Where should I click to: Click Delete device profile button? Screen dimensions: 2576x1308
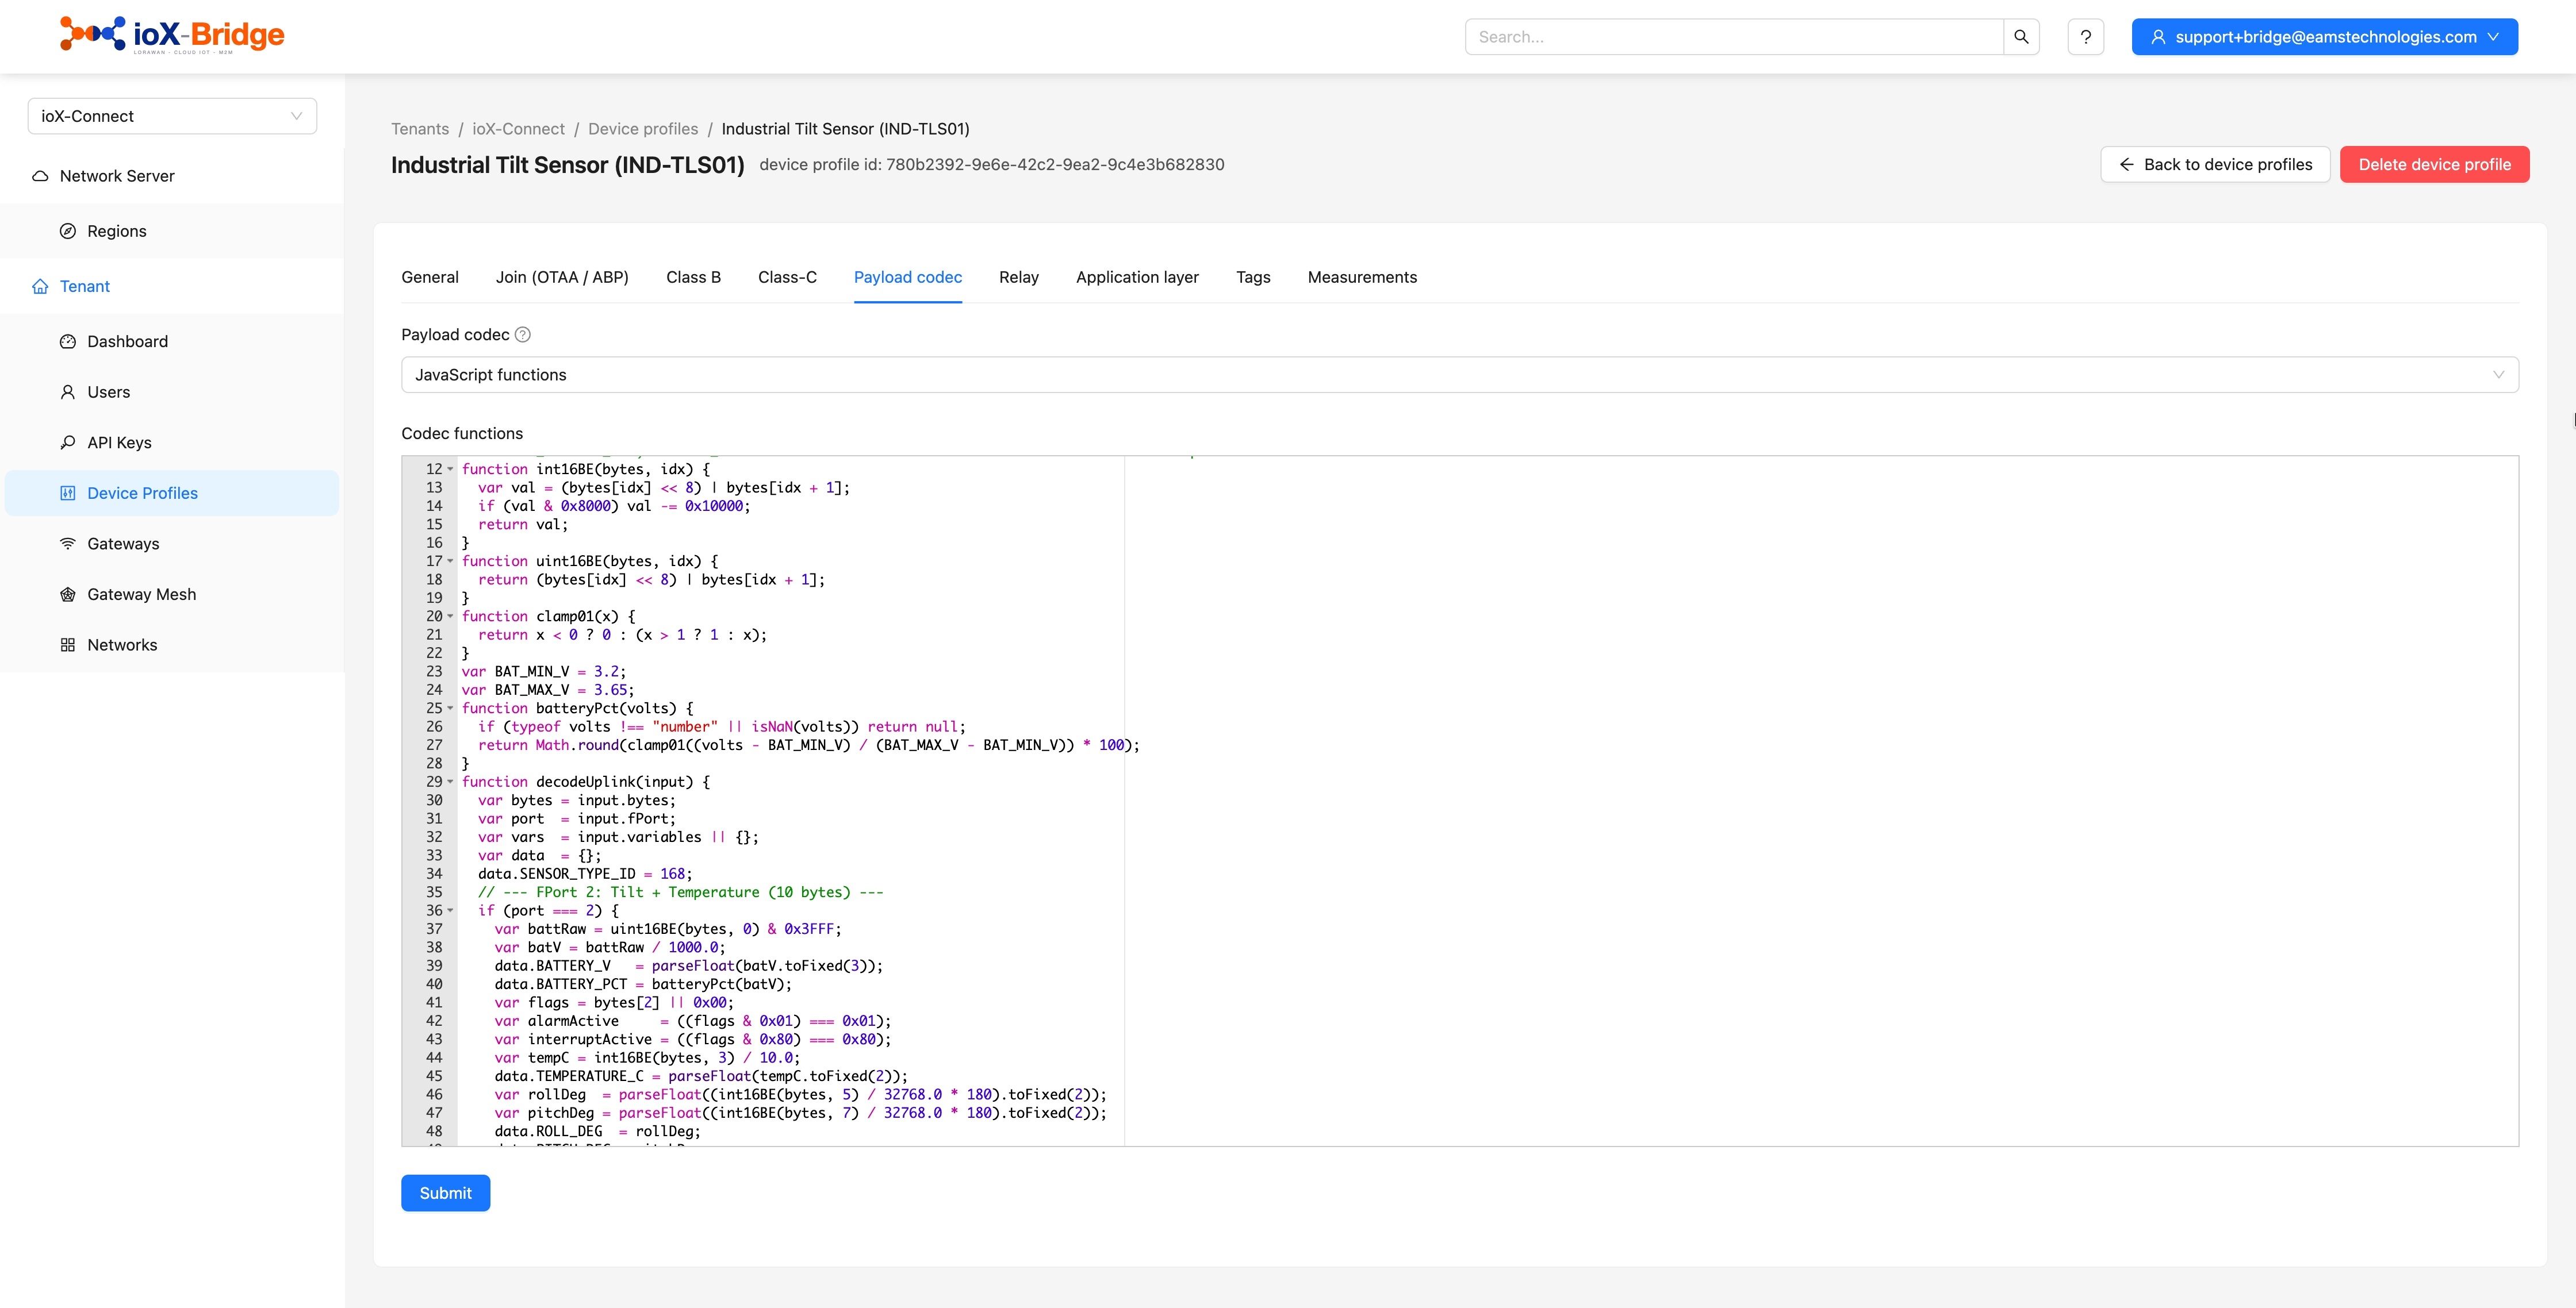pos(2434,165)
